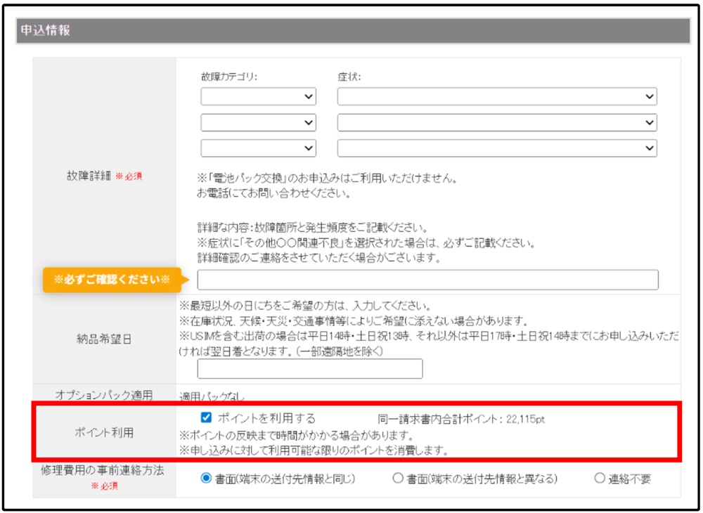Open the middle 症状 dropdown
Viewport: 703px width, 513px height.
(498, 122)
